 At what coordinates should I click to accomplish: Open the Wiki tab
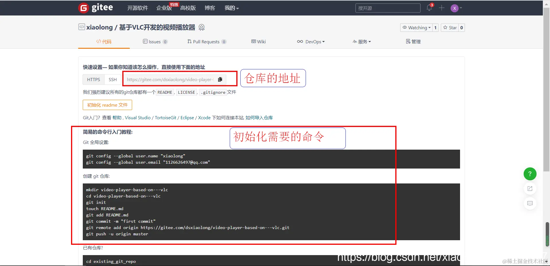click(258, 42)
